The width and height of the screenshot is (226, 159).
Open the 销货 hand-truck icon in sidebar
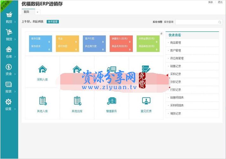(9, 32)
